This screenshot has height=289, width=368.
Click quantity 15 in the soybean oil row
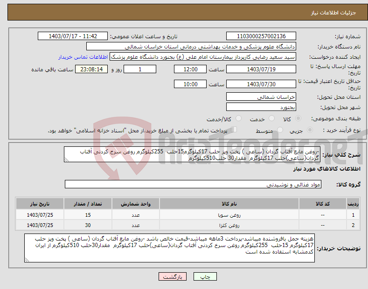(x=88, y=215)
